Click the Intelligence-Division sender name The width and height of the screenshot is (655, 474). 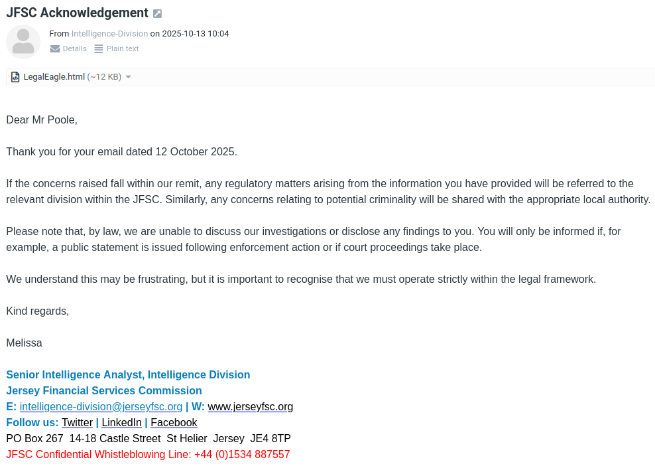[109, 34]
